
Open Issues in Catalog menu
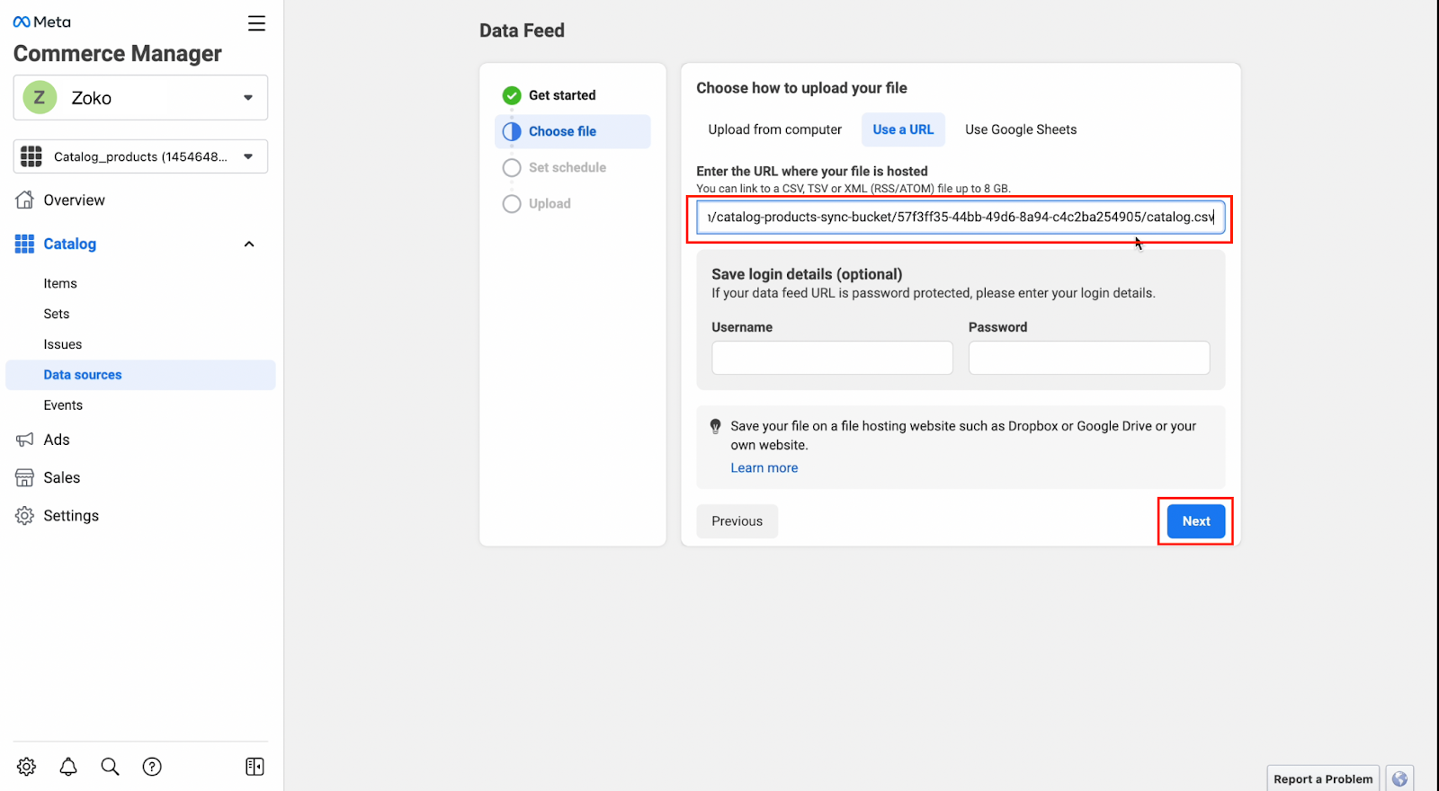tap(63, 344)
